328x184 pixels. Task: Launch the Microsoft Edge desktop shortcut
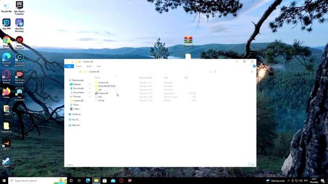[x=6, y=59]
